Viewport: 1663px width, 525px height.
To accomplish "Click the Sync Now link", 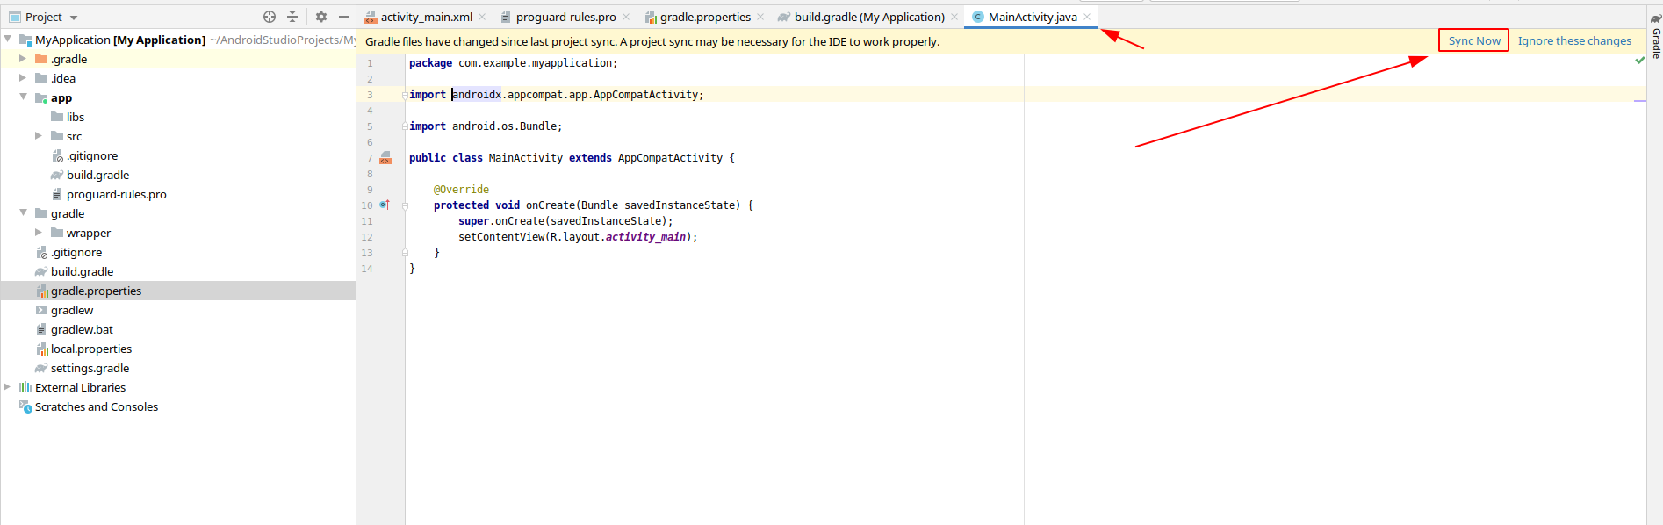I will (1473, 41).
